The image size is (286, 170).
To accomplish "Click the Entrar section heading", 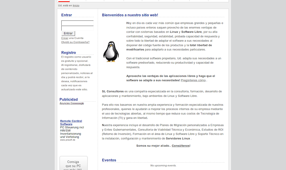I will click(67, 15).
